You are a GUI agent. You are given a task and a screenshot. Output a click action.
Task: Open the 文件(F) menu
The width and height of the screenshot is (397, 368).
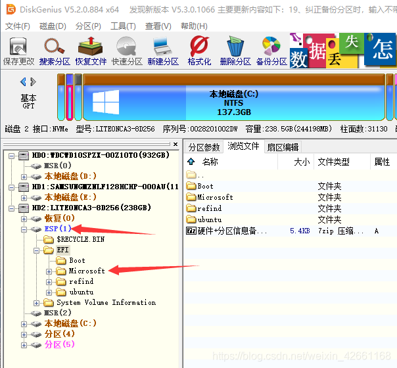(x=18, y=26)
